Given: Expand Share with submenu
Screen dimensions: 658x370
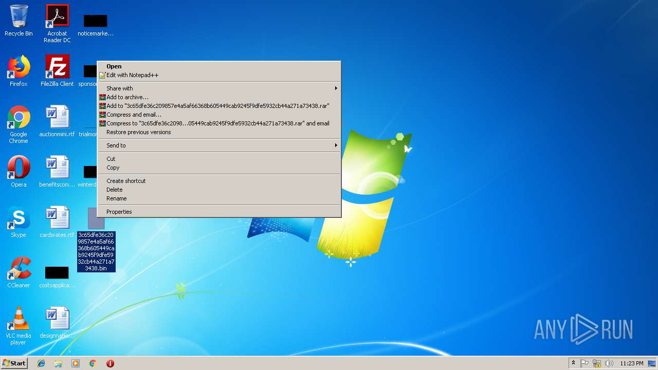Looking at the screenshot, I should point(219,88).
